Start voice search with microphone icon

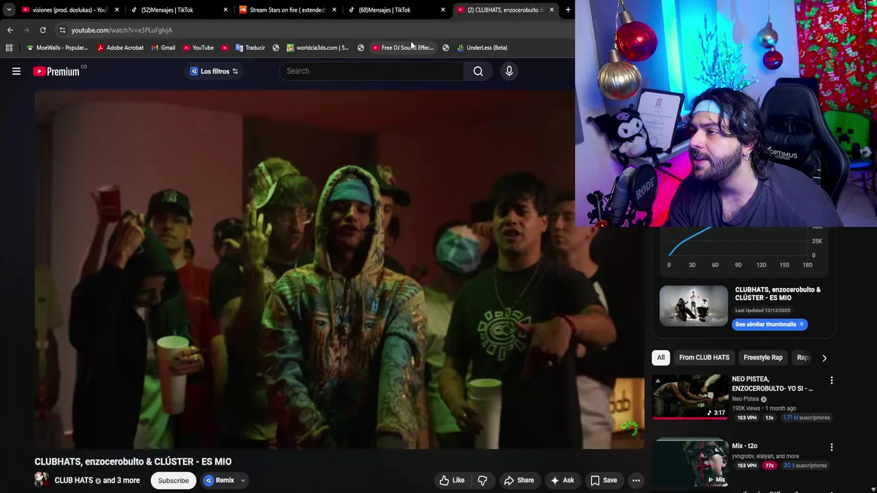click(509, 71)
